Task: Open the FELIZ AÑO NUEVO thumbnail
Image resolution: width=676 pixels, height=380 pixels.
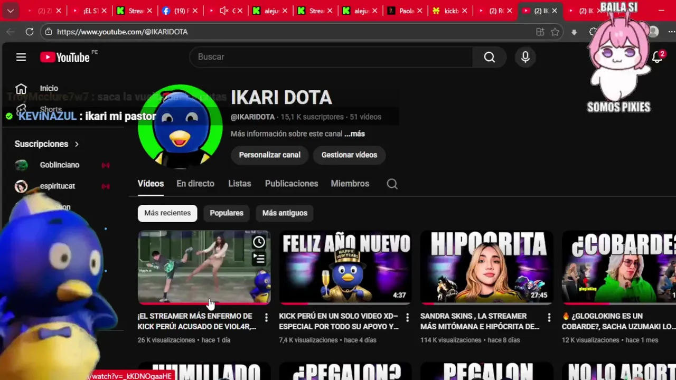Action: pos(345,268)
